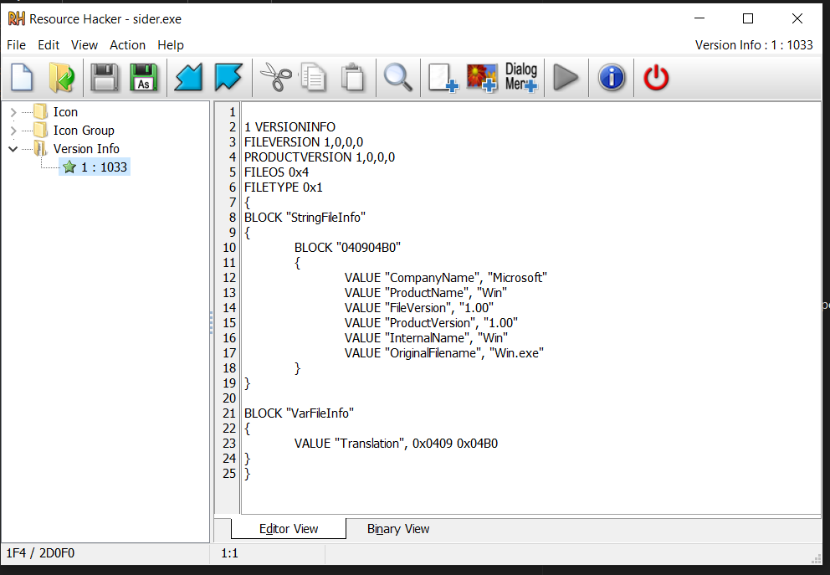Viewport: 830px width, 575px height.
Task: Click the pane splitter grip handle
Action: [x=211, y=322]
